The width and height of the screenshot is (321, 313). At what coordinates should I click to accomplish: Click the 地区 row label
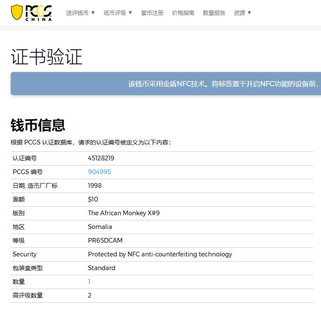[x=18, y=227]
